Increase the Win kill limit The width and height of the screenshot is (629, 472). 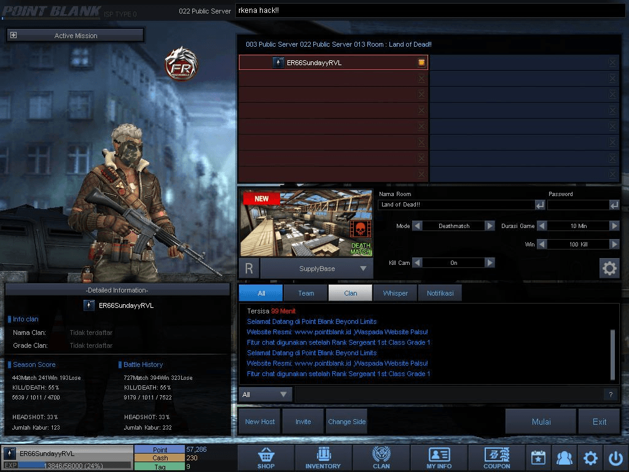pyautogui.click(x=614, y=244)
